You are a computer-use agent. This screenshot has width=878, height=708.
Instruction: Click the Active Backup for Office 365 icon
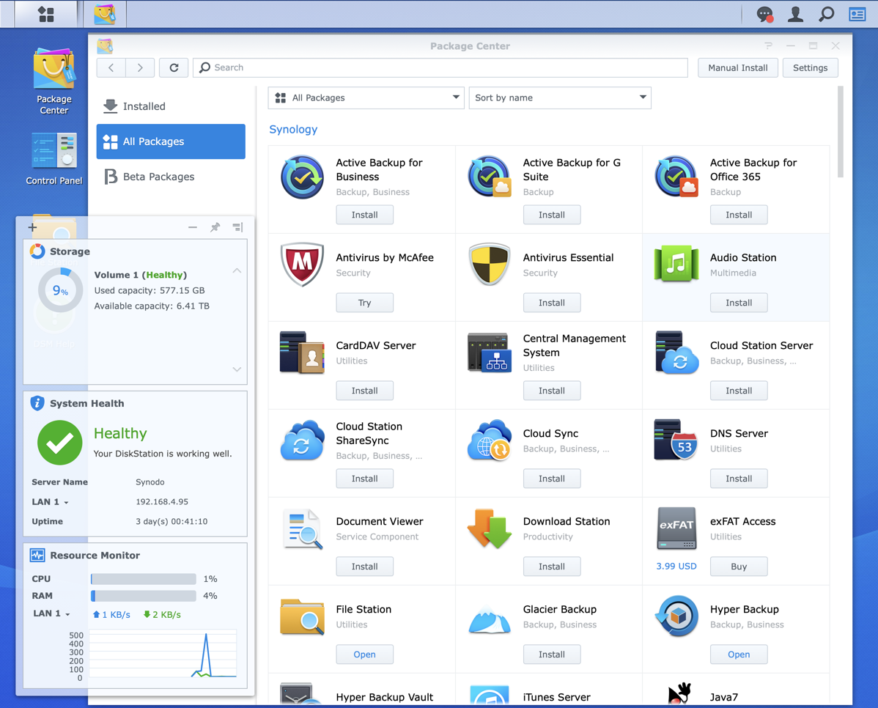(676, 177)
